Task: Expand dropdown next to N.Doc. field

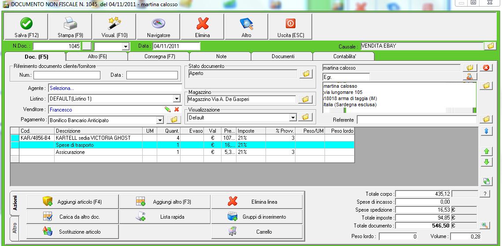Action: coord(125,46)
